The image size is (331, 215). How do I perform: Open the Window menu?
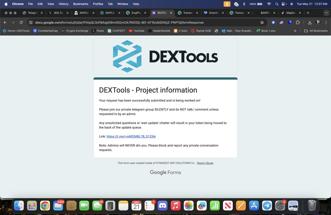click(x=123, y=4)
